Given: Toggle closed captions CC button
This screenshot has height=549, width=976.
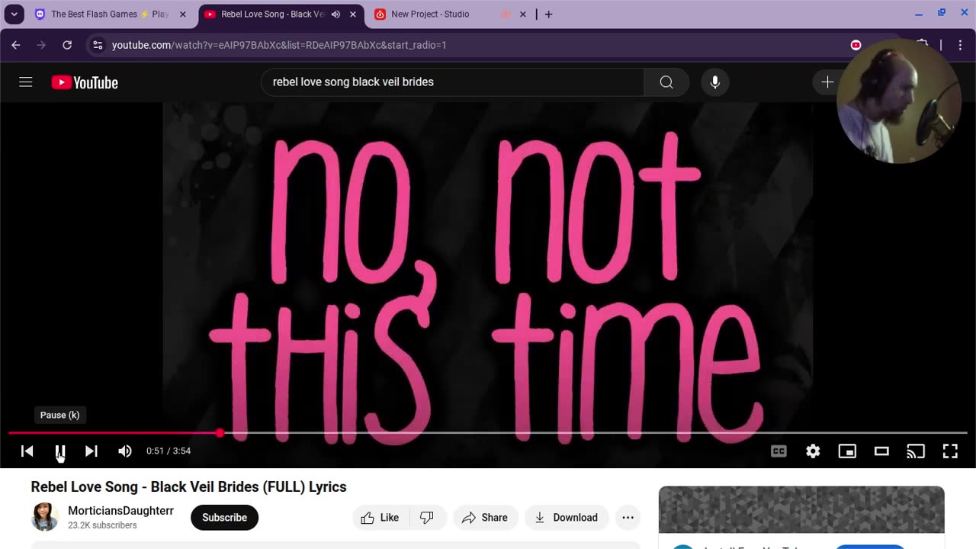Looking at the screenshot, I should coord(779,451).
